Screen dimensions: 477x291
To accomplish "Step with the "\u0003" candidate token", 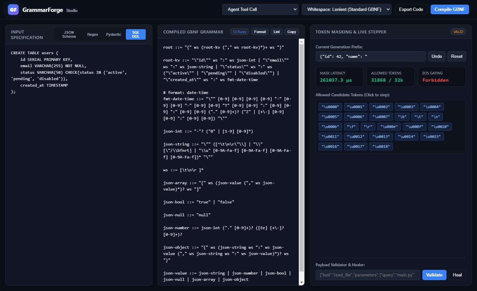I will [x=406, y=107].
